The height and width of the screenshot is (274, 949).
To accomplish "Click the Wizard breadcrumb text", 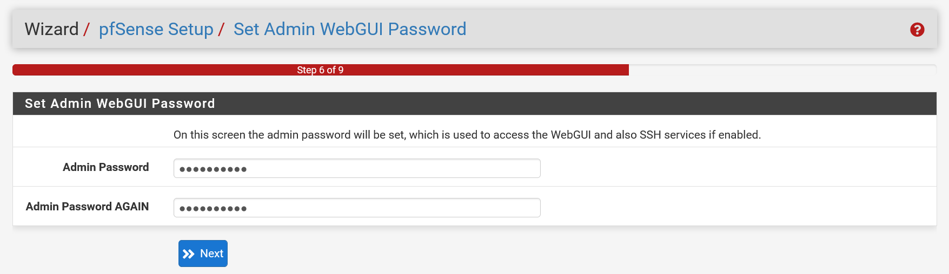I will pyautogui.click(x=51, y=29).
